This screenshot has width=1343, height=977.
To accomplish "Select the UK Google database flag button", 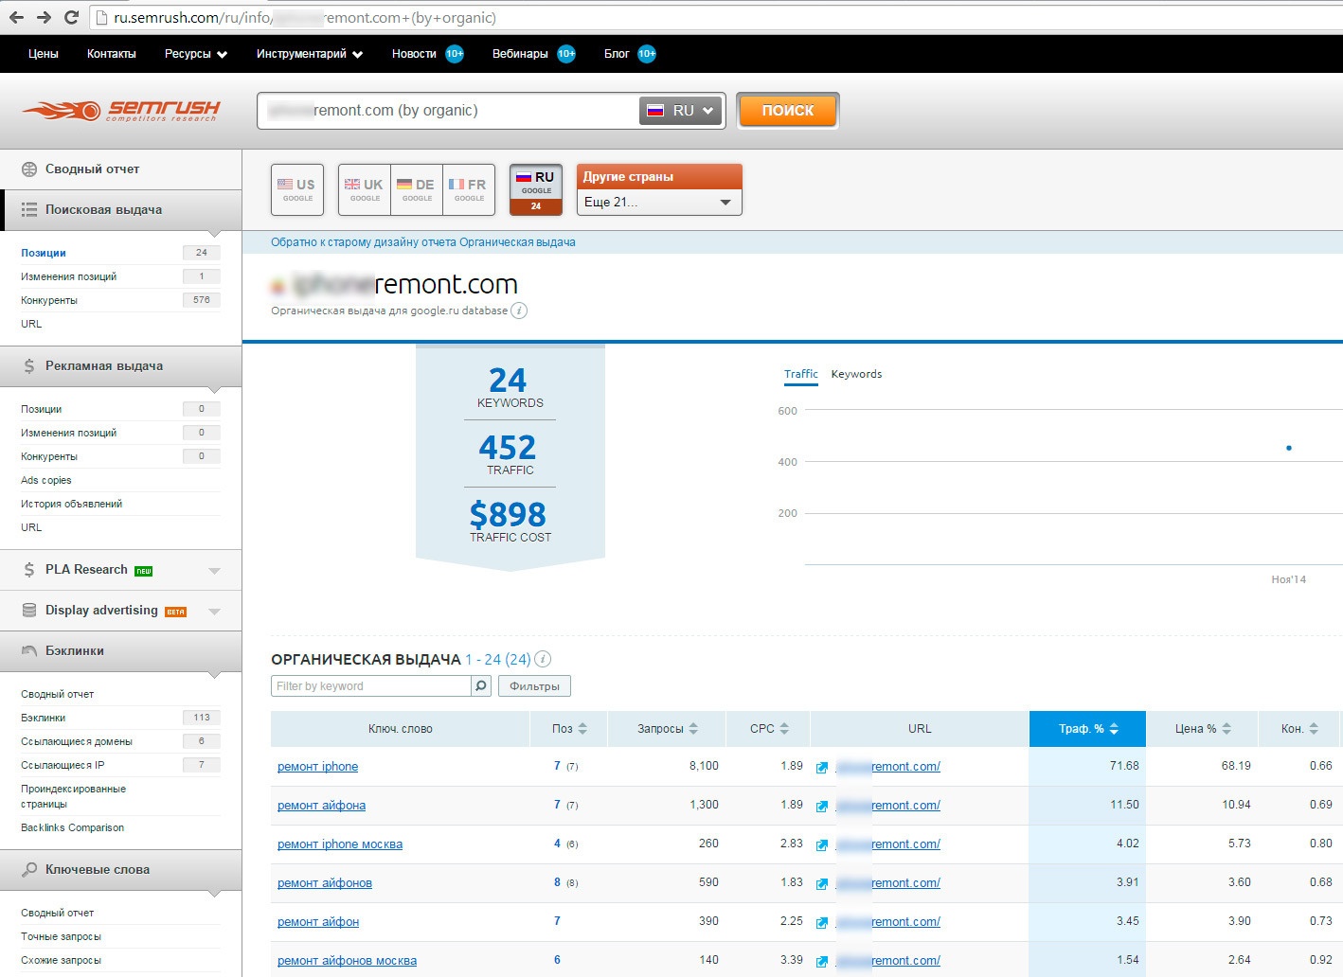I will point(365,189).
